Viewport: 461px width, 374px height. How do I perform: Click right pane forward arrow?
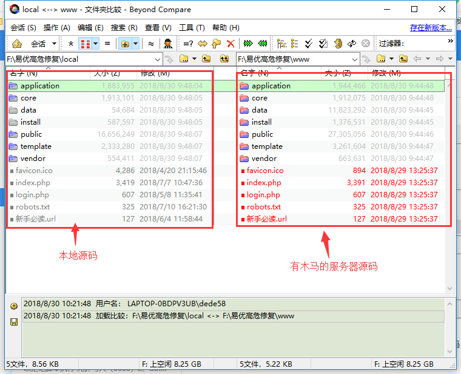(x=440, y=59)
